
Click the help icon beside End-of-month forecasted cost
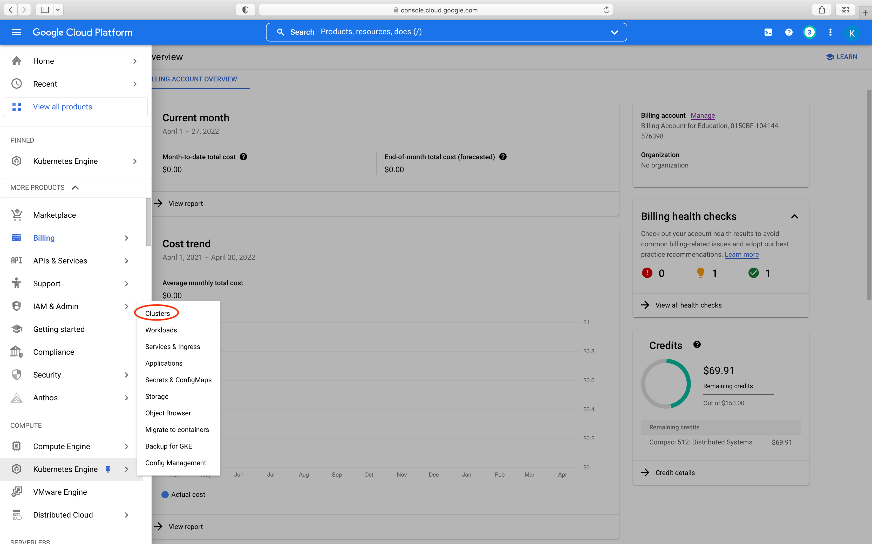[503, 157]
